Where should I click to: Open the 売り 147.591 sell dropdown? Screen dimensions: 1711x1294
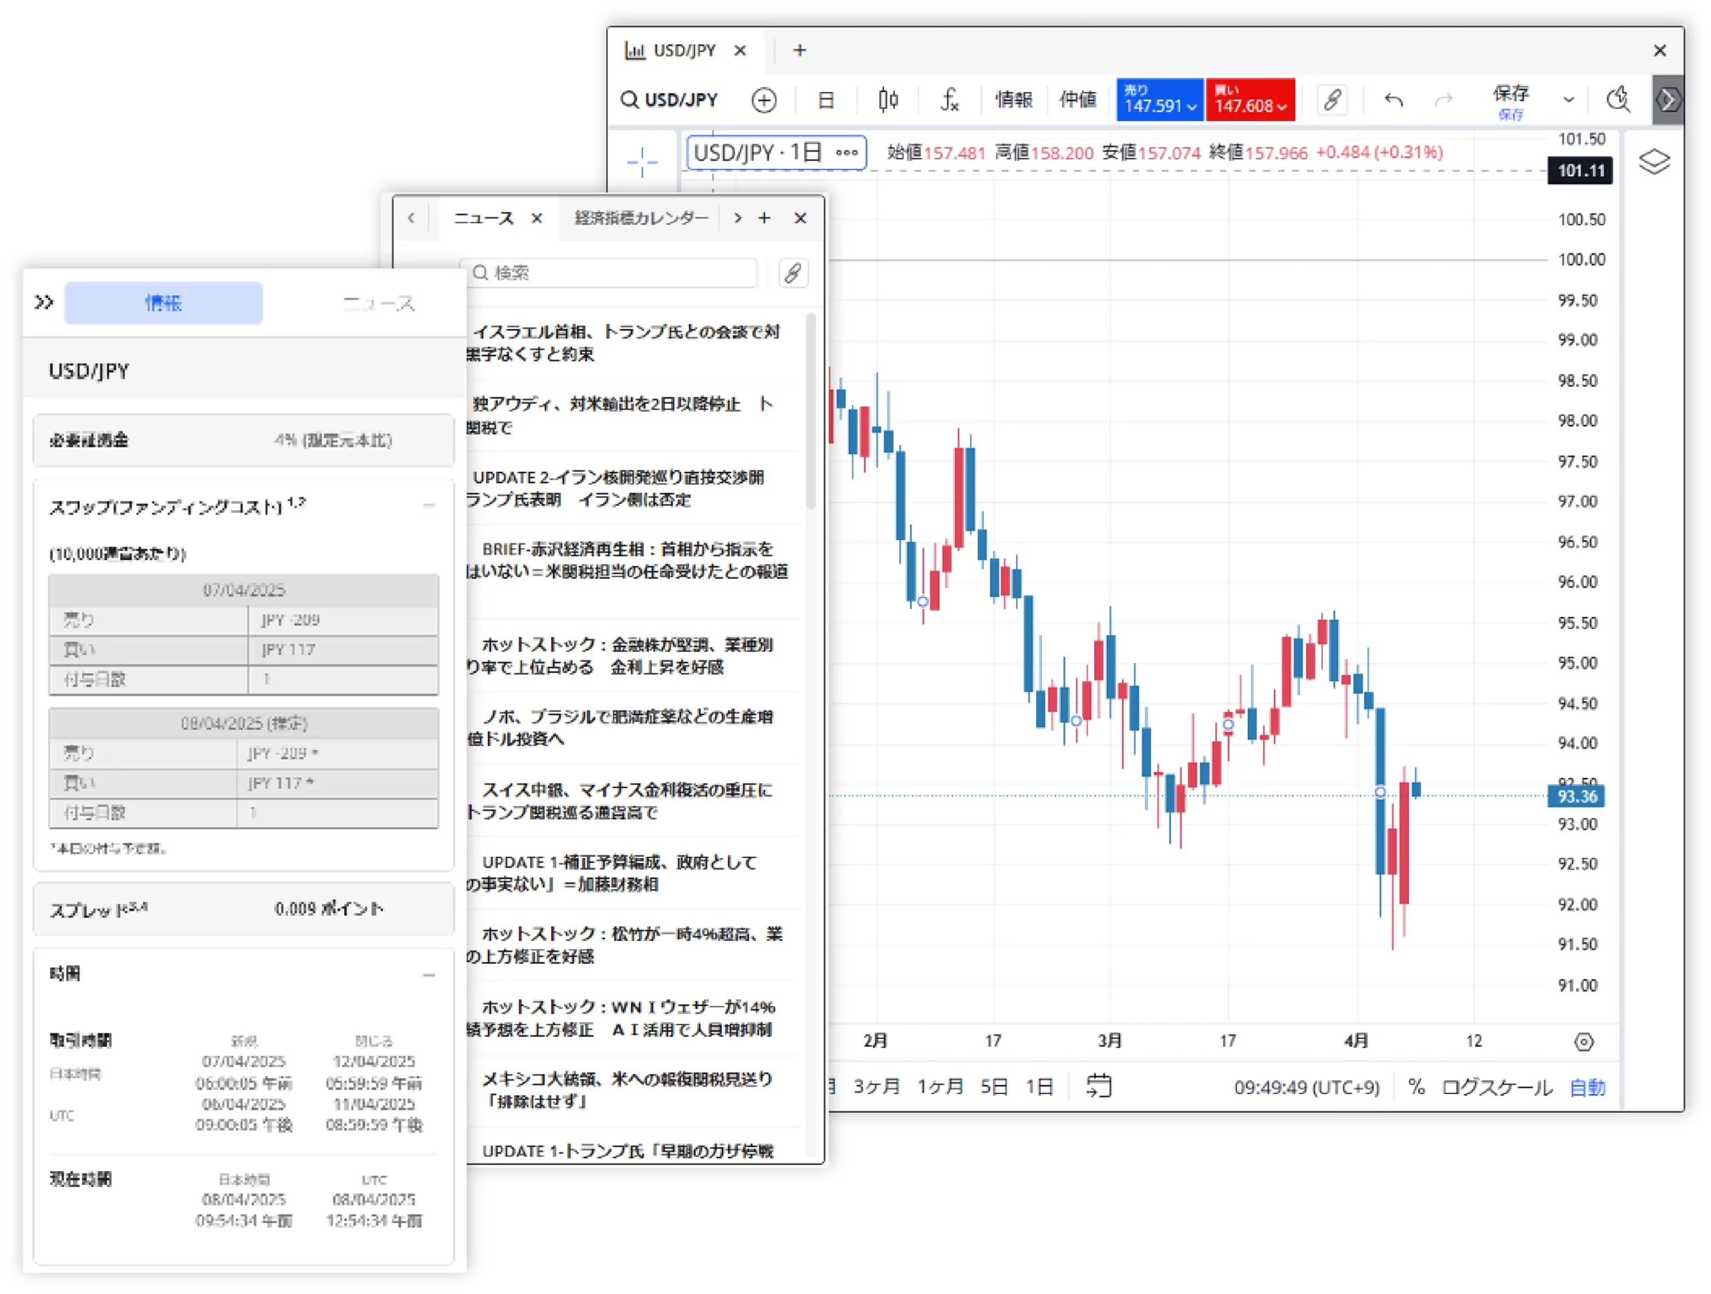pyautogui.click(x=1160, y=100)
